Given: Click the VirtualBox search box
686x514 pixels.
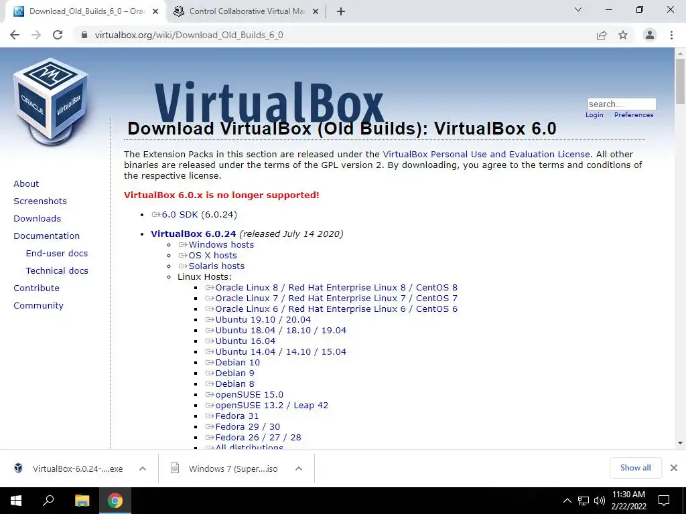Looking at the screenshot, I should tap(622, 104).
